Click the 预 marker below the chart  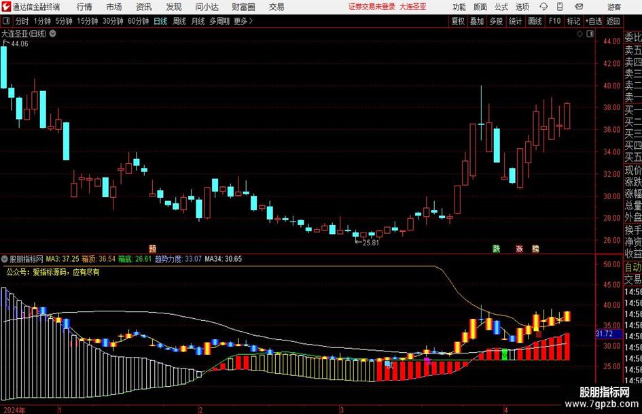click(153, 248)
